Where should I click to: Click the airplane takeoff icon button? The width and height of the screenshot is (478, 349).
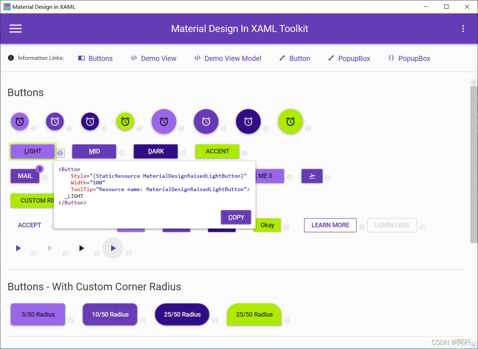(312, 176)
